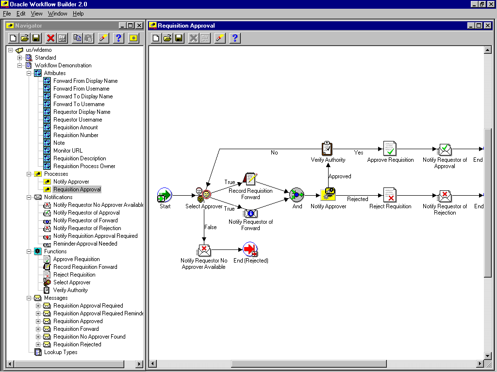
Task: Select the Notify Requestor of Rejection diagram node
Action: click(445, 196)
